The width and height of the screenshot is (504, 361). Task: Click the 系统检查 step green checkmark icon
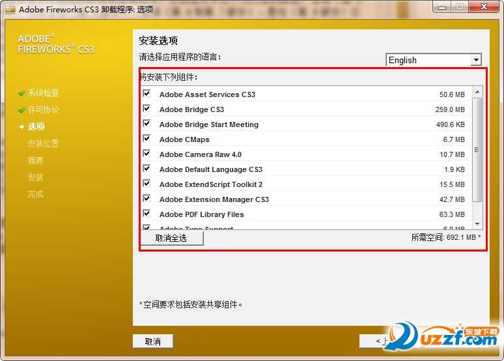(x=21, y=93)
